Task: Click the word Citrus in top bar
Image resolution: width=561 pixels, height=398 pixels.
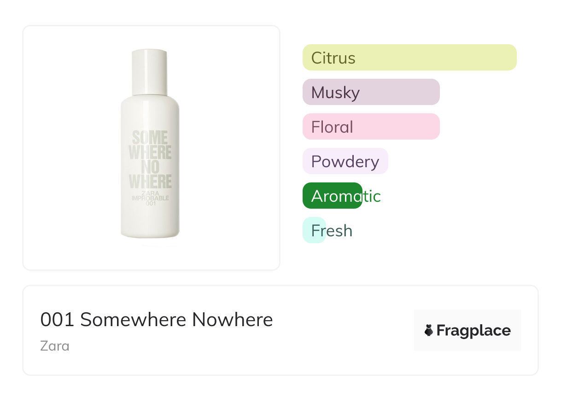Action: (333, 58)
